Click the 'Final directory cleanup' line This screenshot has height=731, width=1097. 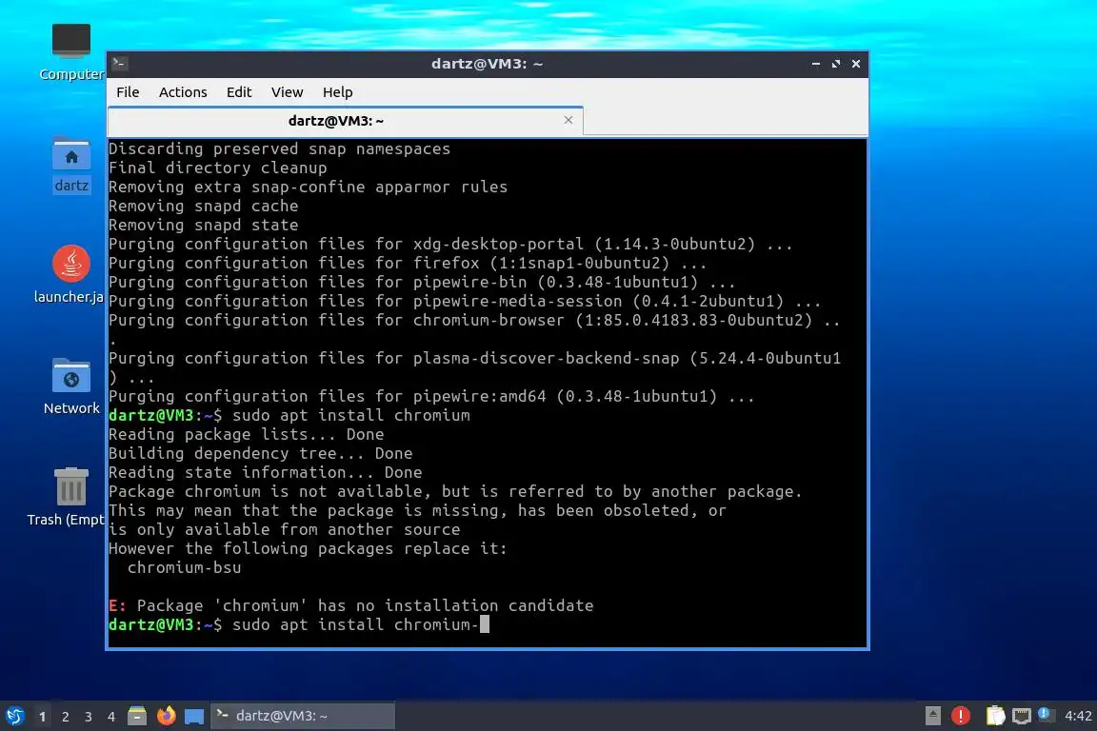click(x=217, y=168)
